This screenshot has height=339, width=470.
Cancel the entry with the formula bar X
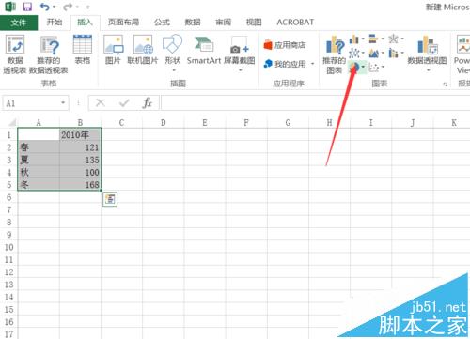coord(101,102)
